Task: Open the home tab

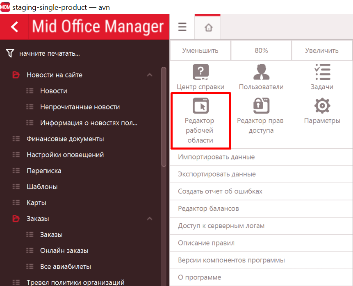Action: 208,27
